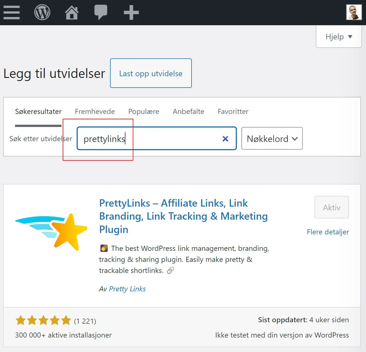Focus the plugin search field containing prettylinks
This screenshot has height=352, width=366.
(x=157, y=138)
